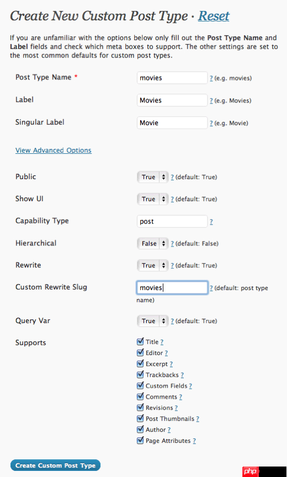
Task: Click the Create Custom Post Type button
Action: pos(55,465)
